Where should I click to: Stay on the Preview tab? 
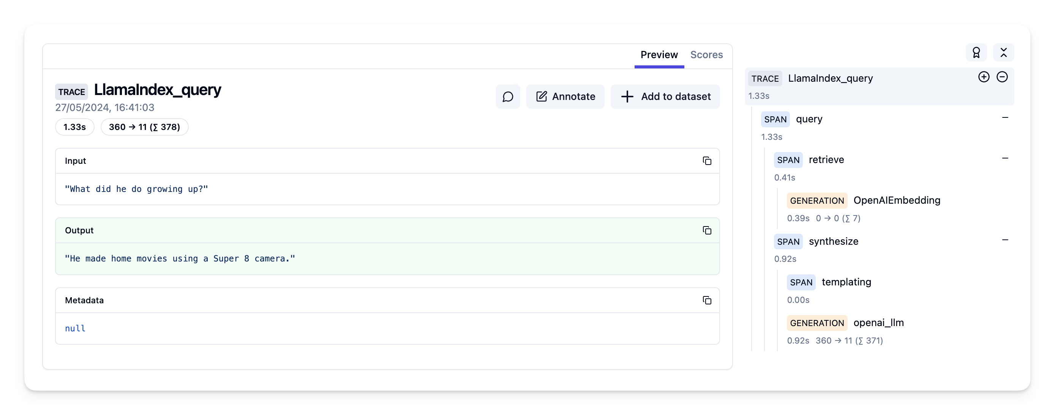click(x=659, y=54)
